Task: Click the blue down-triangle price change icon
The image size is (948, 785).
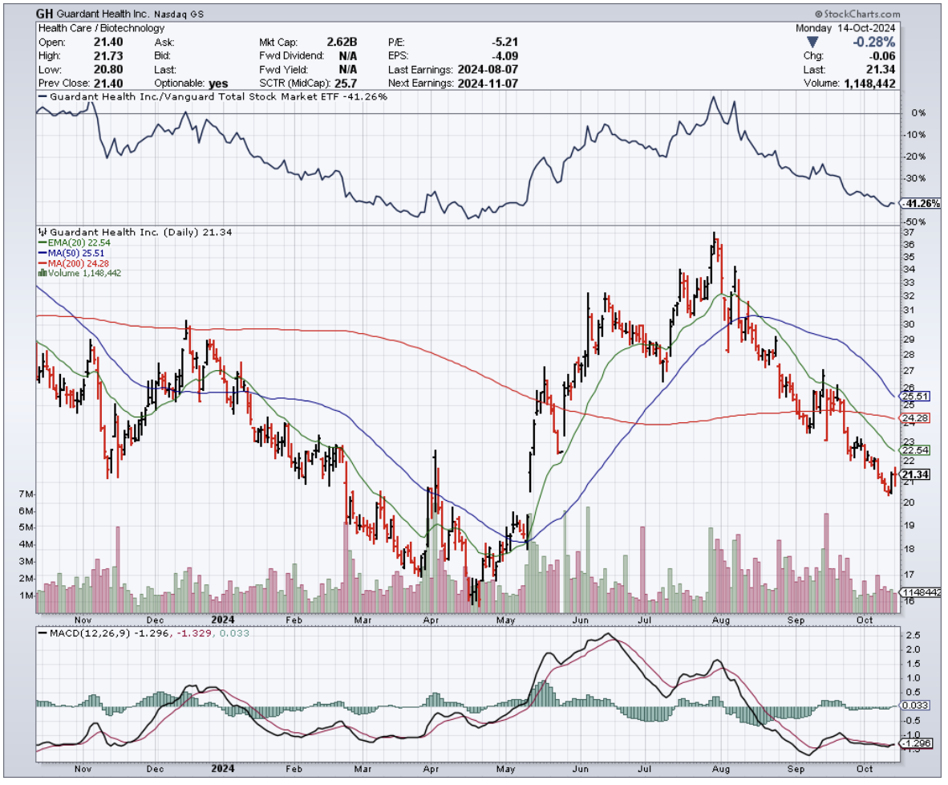Action: [x=812, y=41]
